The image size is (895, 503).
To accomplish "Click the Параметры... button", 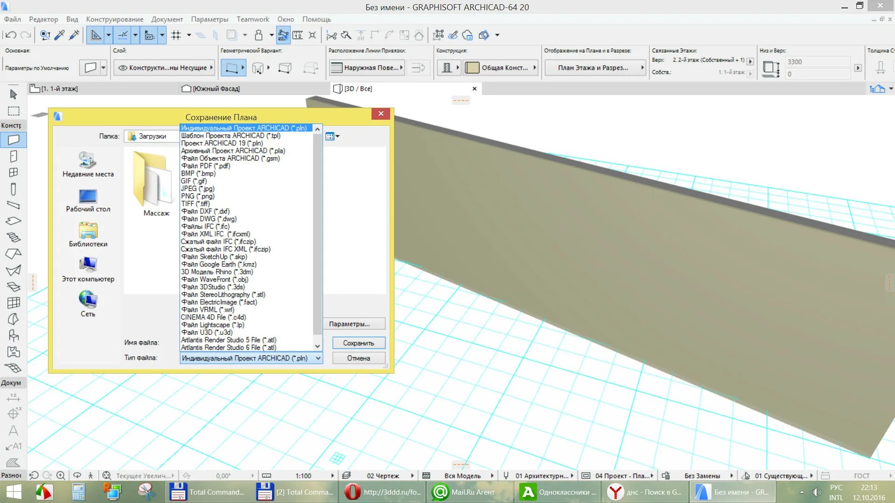I will 354,324.
